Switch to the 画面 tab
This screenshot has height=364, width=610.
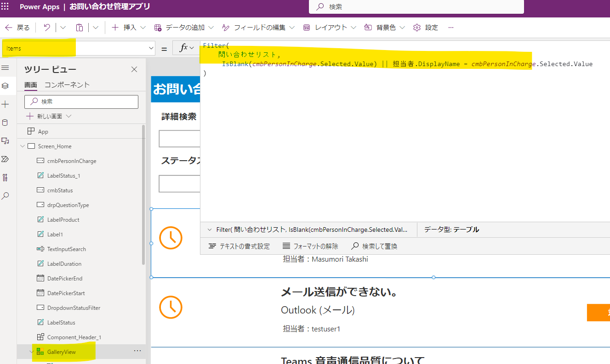click(x=31, y=85)
